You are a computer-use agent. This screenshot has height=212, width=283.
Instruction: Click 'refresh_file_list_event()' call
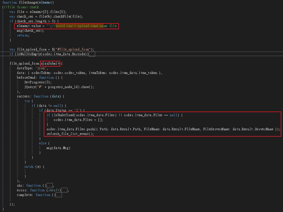(70, 134)
